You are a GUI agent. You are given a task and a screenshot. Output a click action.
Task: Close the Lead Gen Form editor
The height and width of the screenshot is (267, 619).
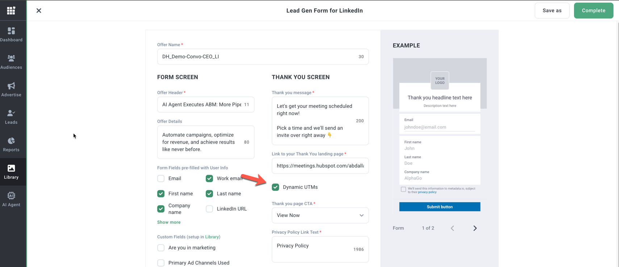coord(39,10)
